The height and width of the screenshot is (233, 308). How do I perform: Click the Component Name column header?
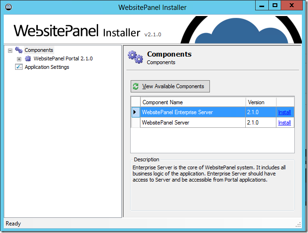click(x=193, y=102)
